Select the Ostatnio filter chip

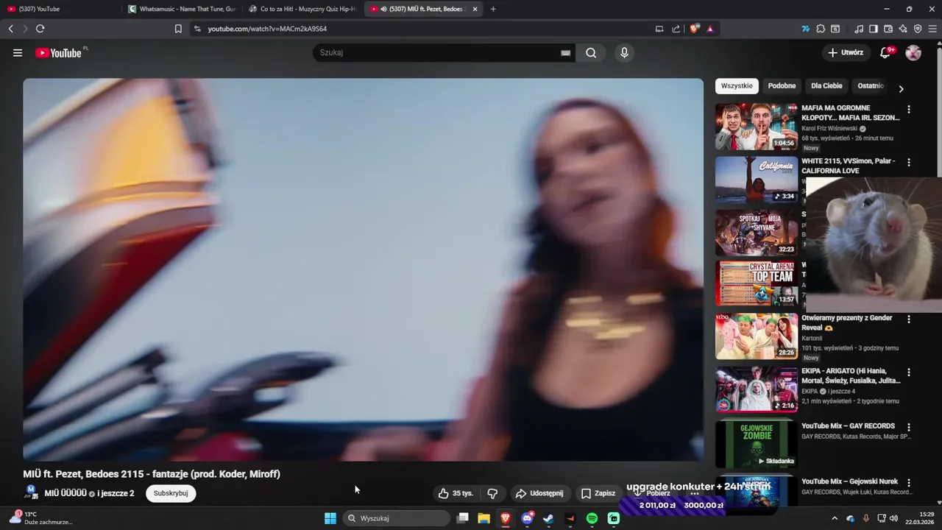[871, 86]
